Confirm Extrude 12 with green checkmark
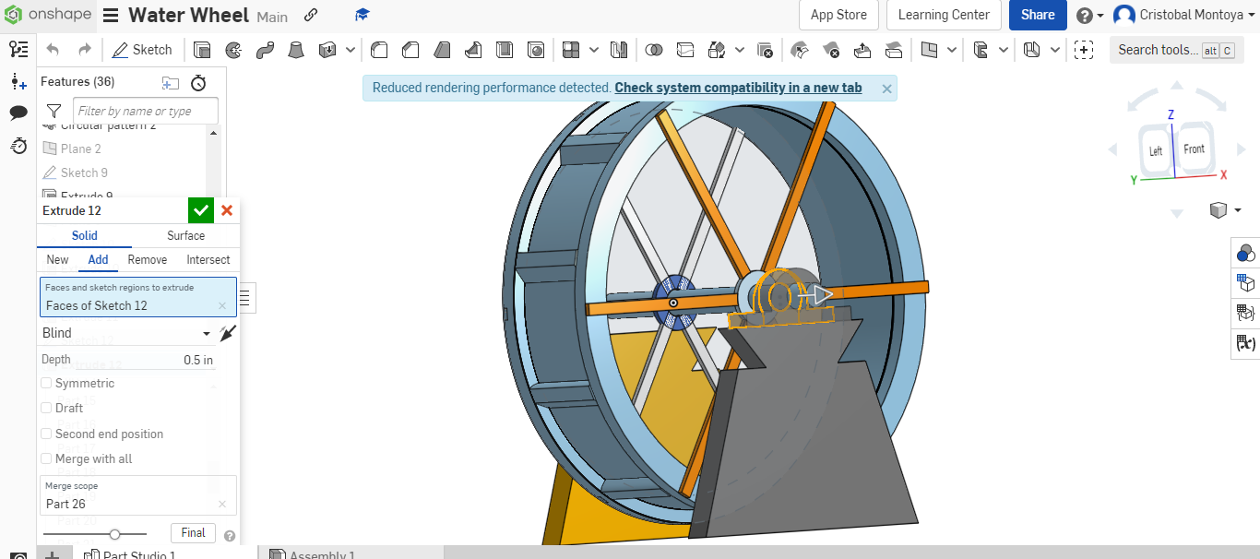Viewport: 1260px width, 559px height. (201, 210)
